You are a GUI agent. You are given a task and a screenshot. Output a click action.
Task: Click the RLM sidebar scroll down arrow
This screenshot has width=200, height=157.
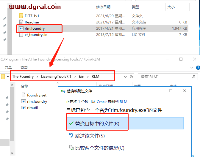tap(12, 153)
